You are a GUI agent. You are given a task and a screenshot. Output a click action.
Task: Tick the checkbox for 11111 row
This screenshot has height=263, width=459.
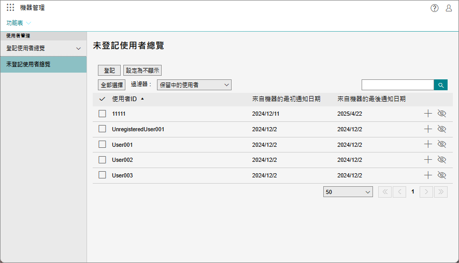103,114
